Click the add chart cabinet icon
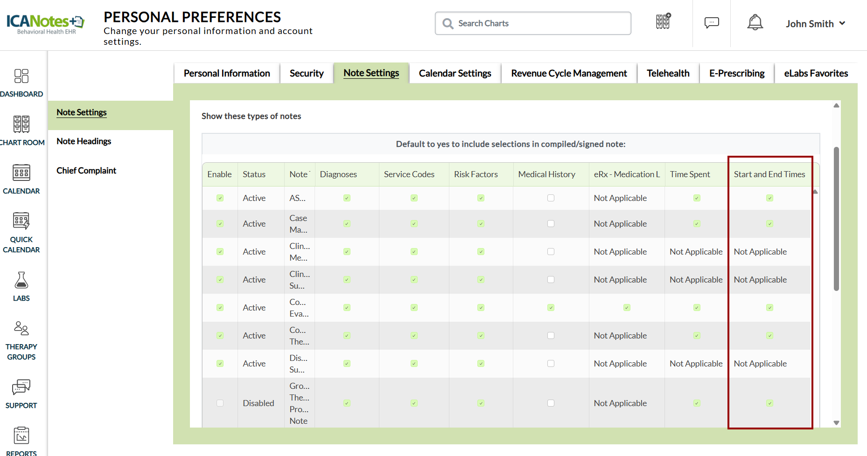This screenshot has width=867, height=456. click(663, 21)
